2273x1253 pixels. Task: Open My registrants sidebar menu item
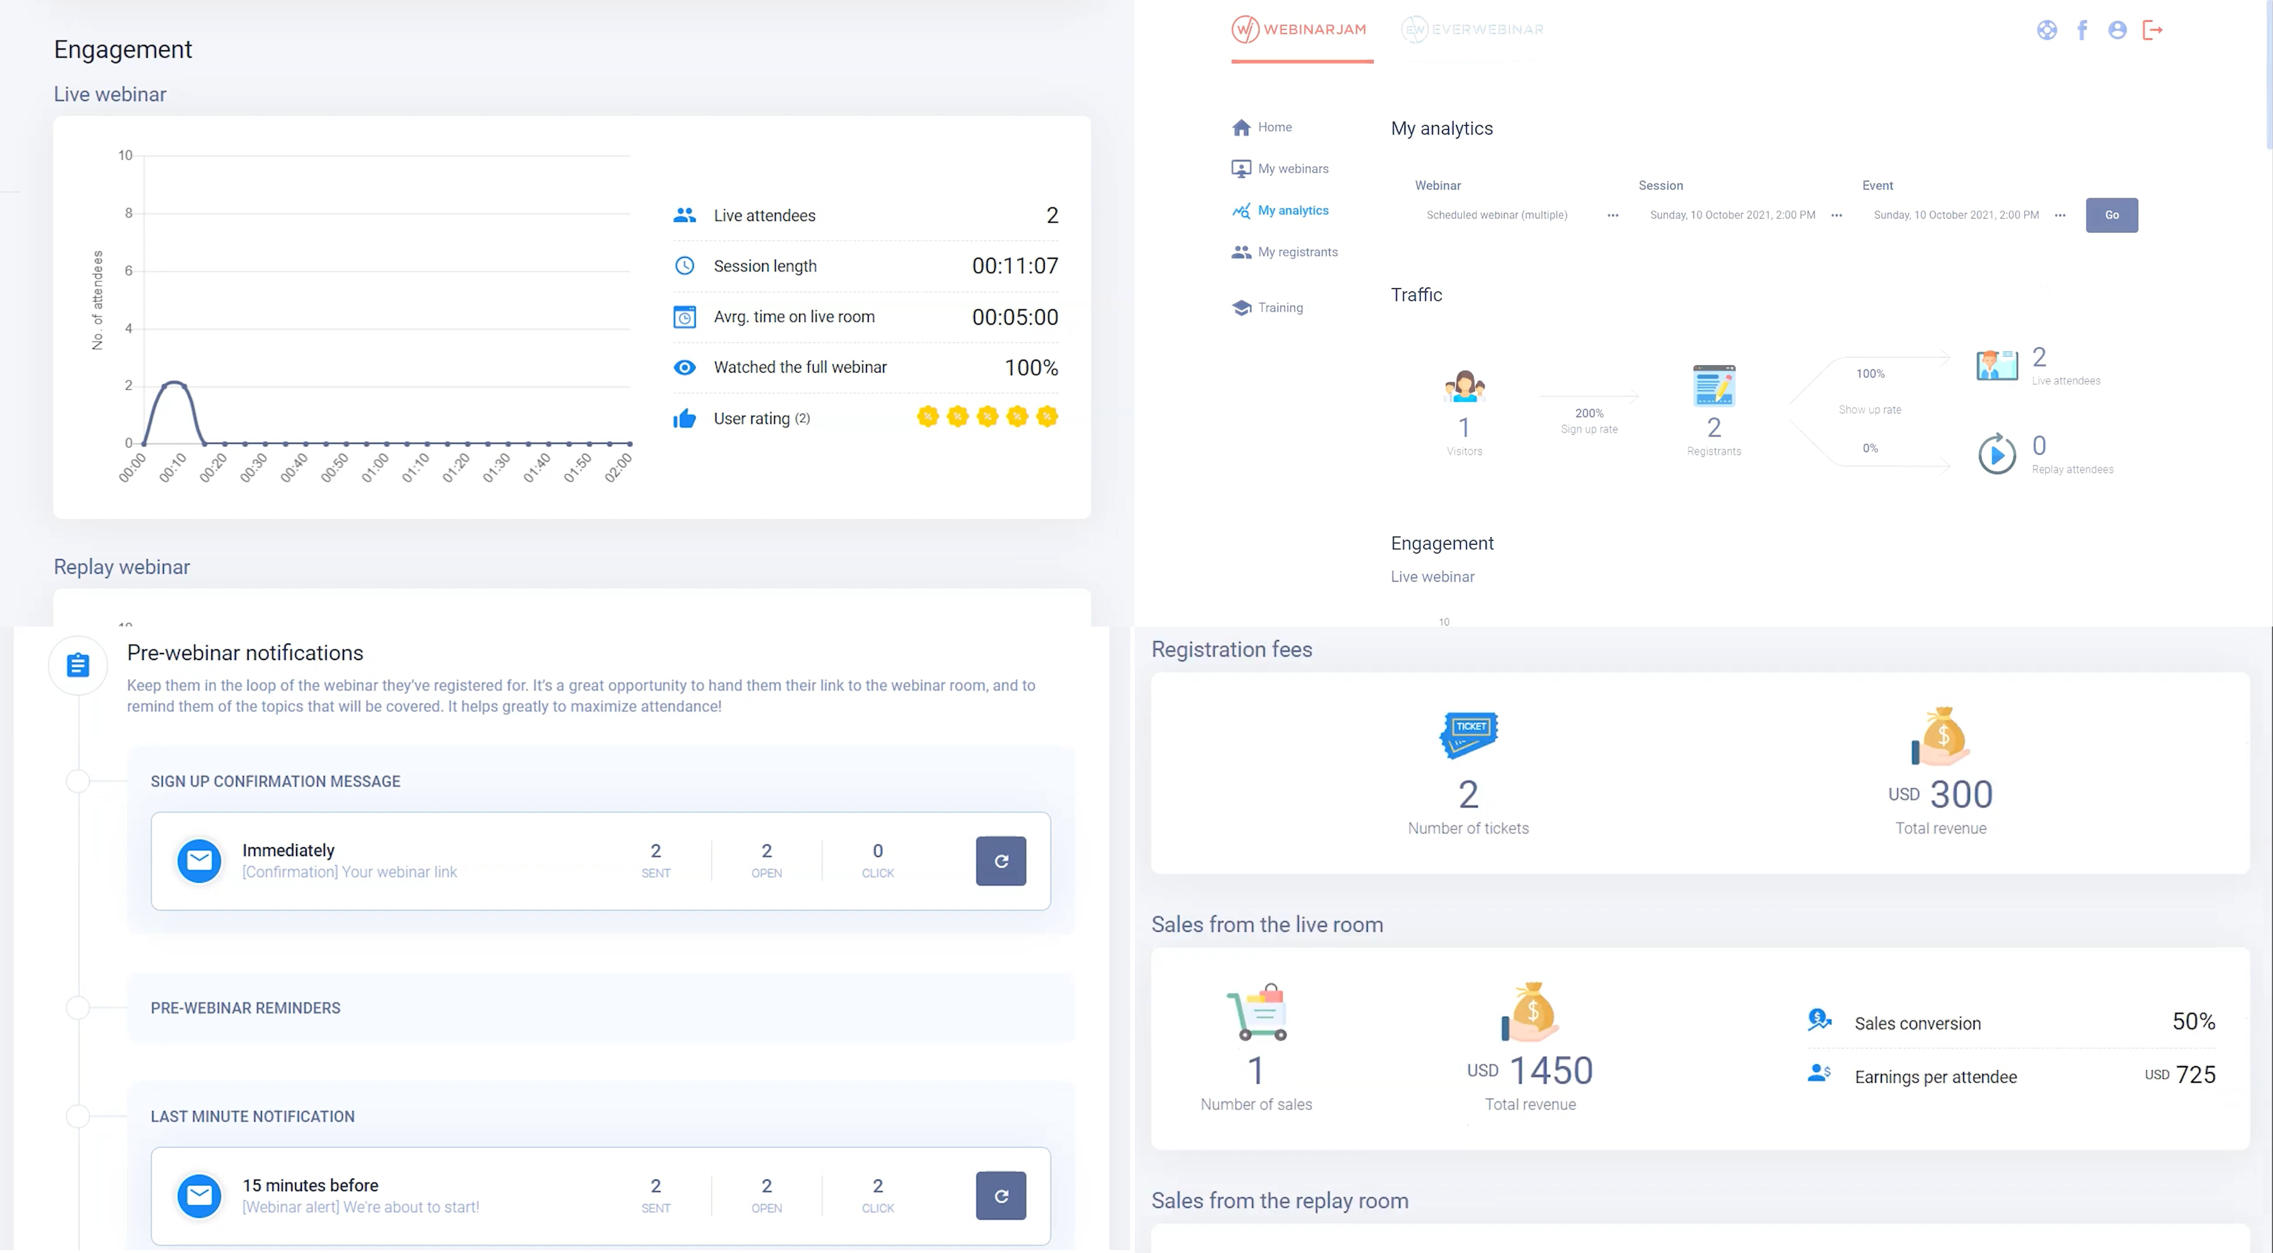[x=1296, y=252]
